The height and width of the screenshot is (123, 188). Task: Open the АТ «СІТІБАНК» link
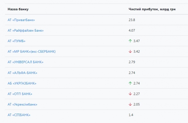tap(19, 115)
